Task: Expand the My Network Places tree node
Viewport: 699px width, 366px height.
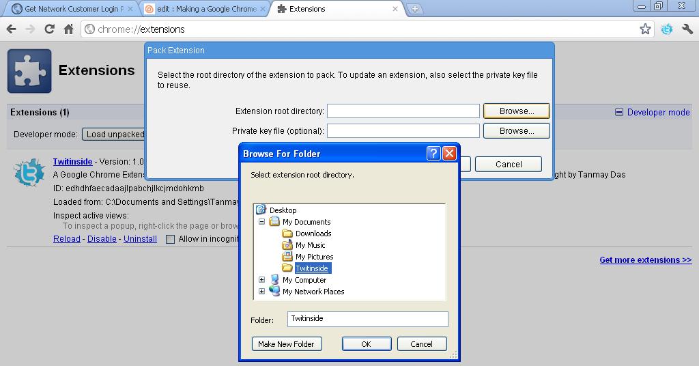Action: click(261, 291)
